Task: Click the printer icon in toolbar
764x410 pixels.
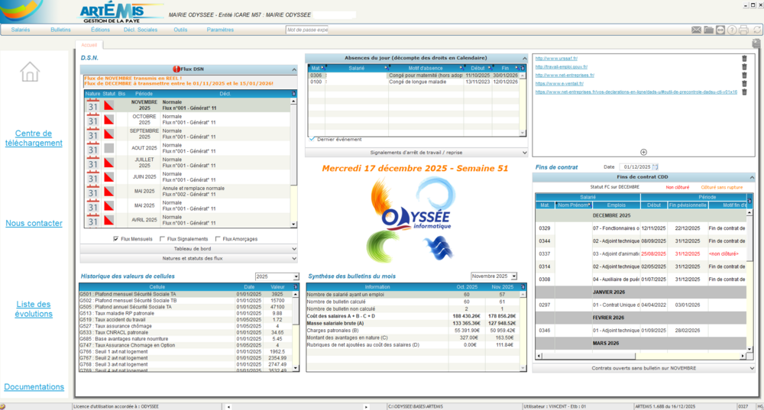Action: click(743, 30)
